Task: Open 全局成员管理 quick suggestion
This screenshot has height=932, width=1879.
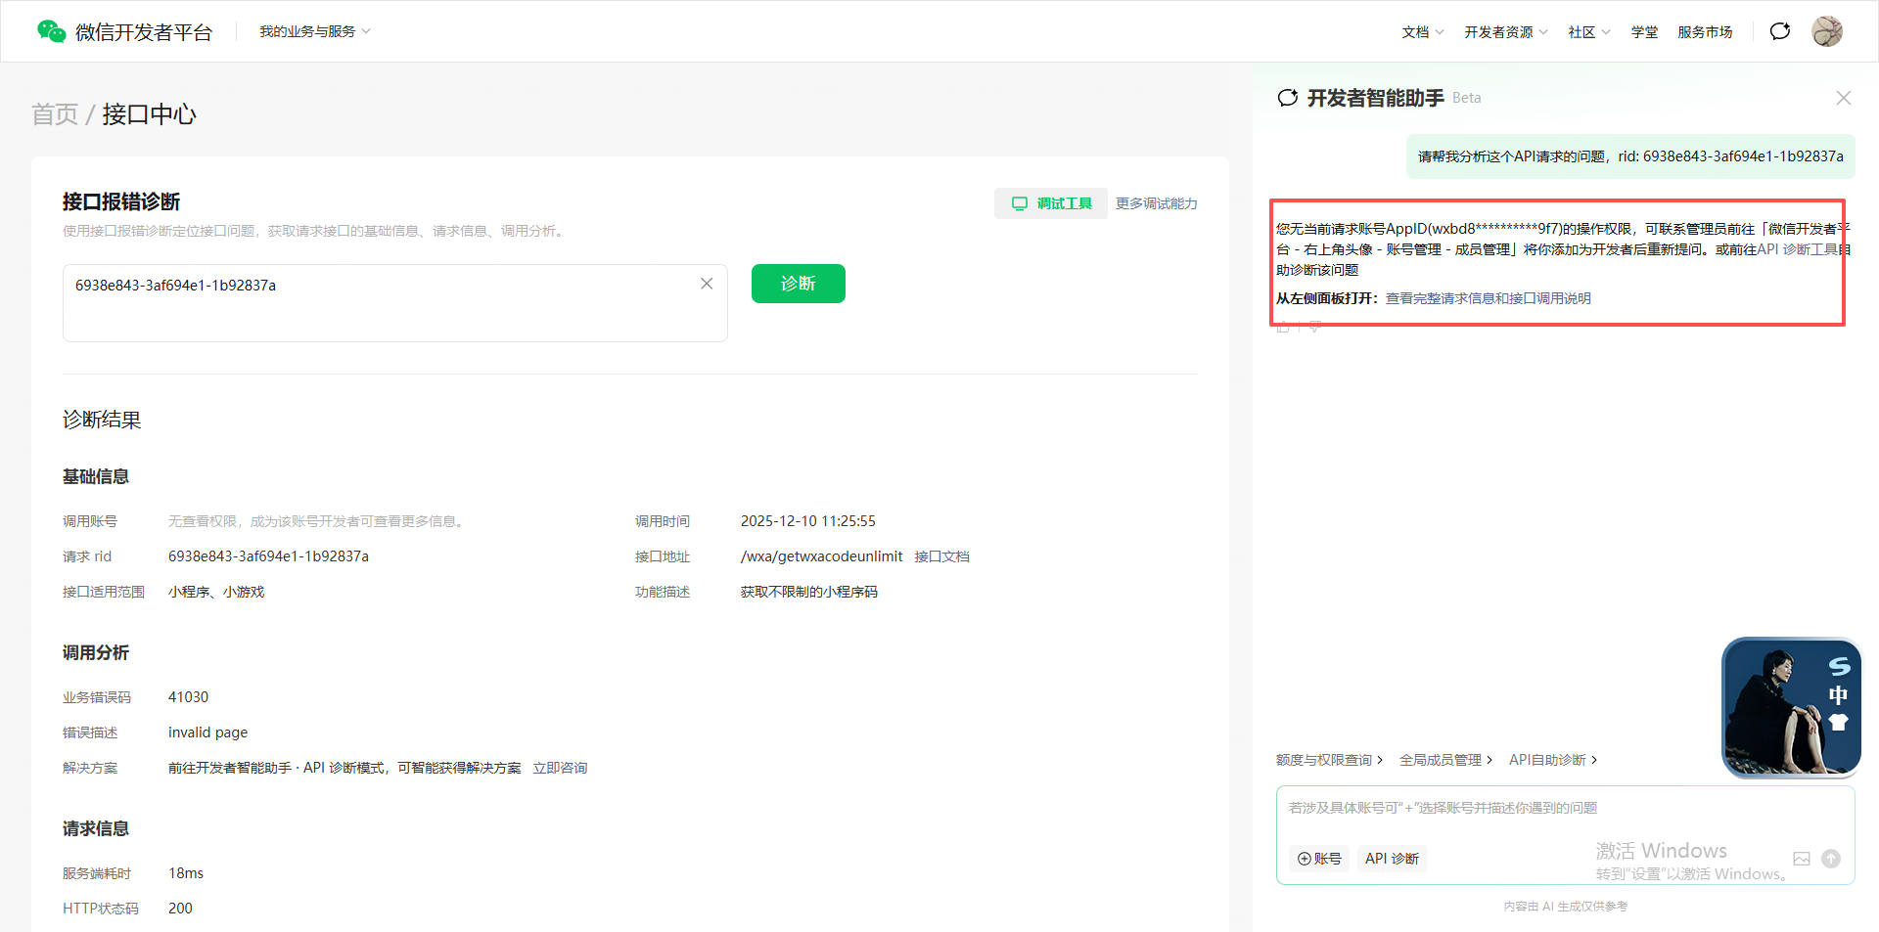Action: (x=1446, y=760)
